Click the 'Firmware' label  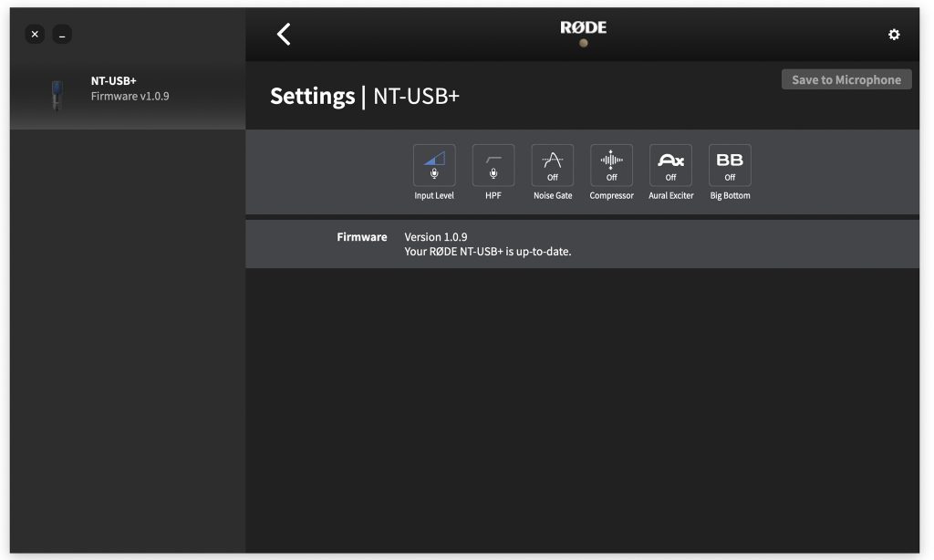361,236
